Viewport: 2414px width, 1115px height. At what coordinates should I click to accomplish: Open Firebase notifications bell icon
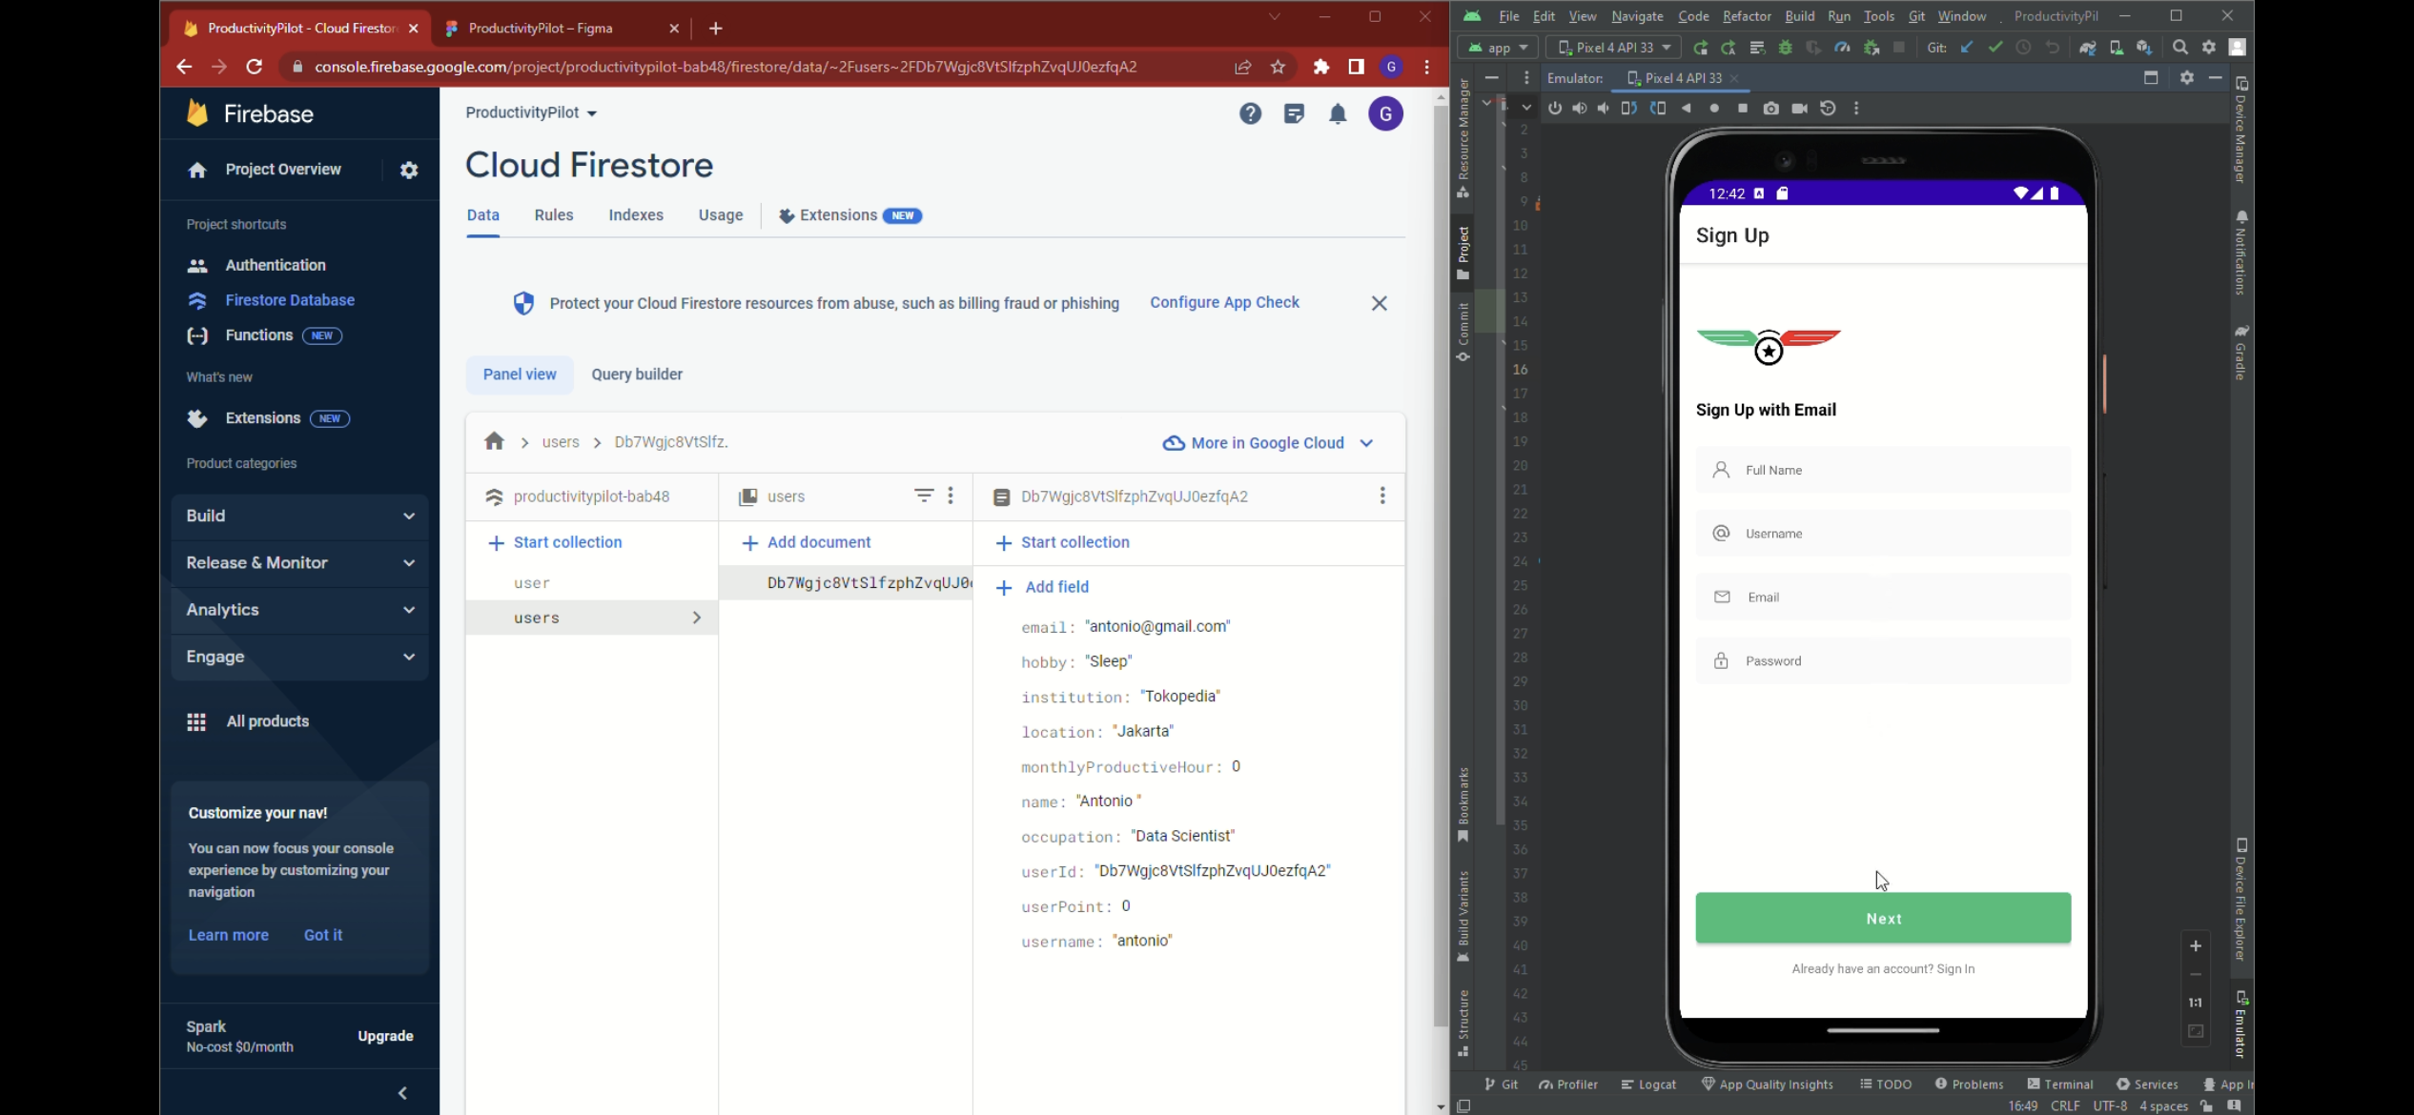click(x=1338, y=114)
